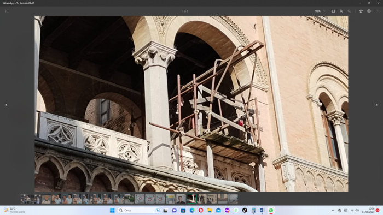Open the white-circle WhatsApp taskbar icon
383x215 pixels.
236,211
